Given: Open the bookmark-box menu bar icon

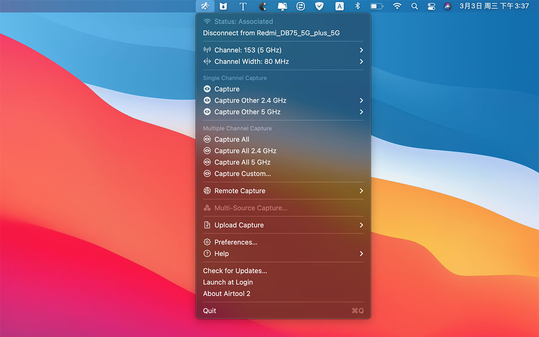Looking at the screenshot, I should point(223,6).
